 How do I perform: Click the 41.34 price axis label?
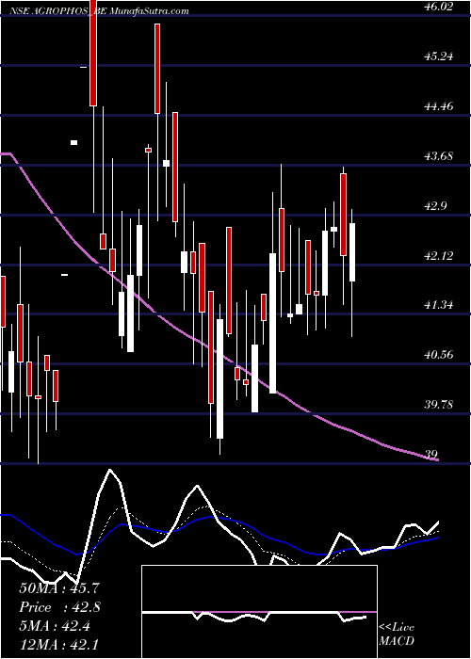pos(439,305)
